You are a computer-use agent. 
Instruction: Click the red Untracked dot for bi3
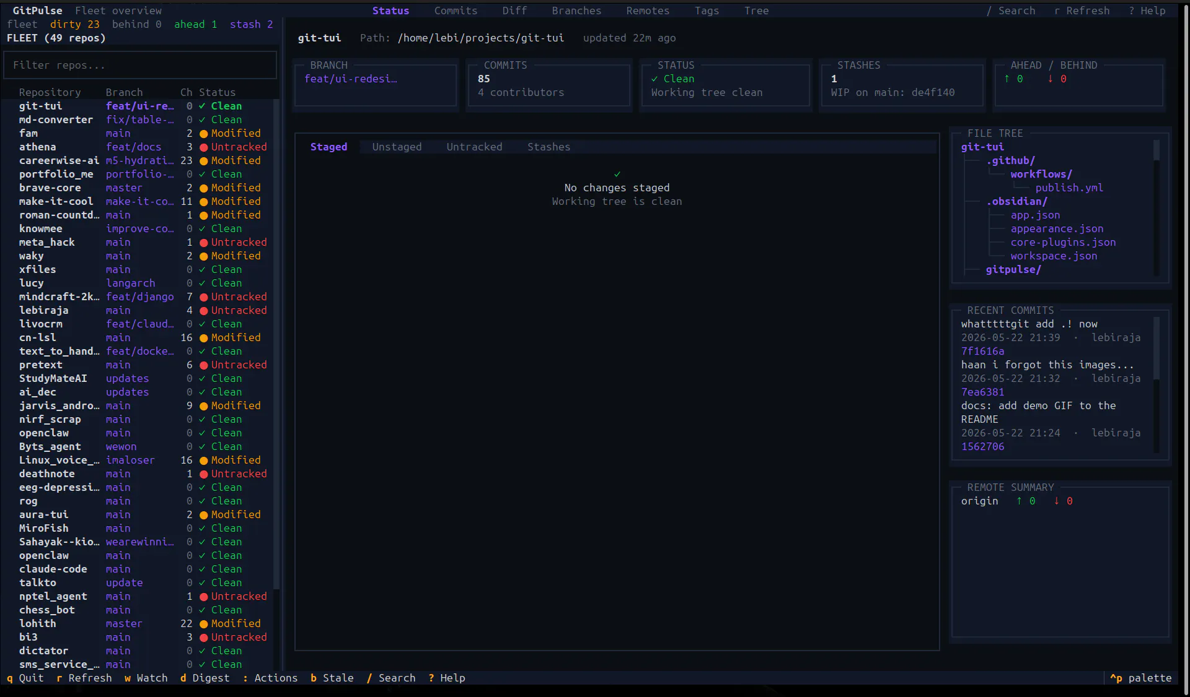pos(203,638)
